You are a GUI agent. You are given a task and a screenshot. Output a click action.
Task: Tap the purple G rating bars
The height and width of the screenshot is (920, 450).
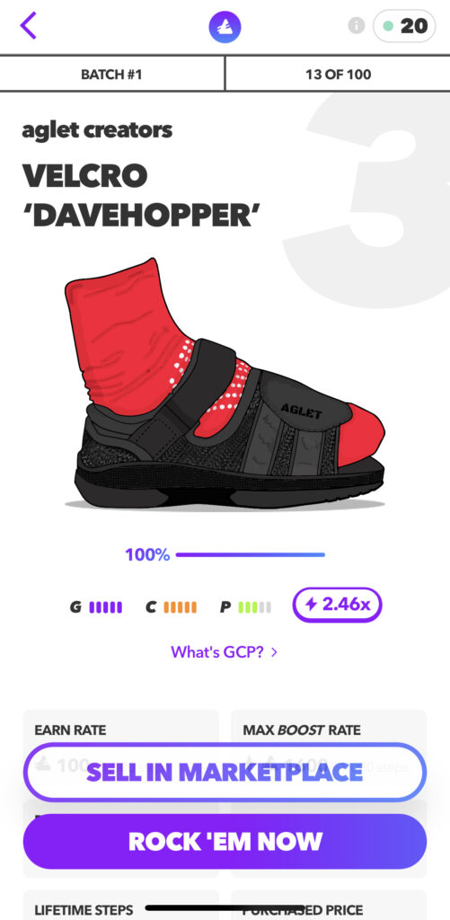[x=106, y=607]
